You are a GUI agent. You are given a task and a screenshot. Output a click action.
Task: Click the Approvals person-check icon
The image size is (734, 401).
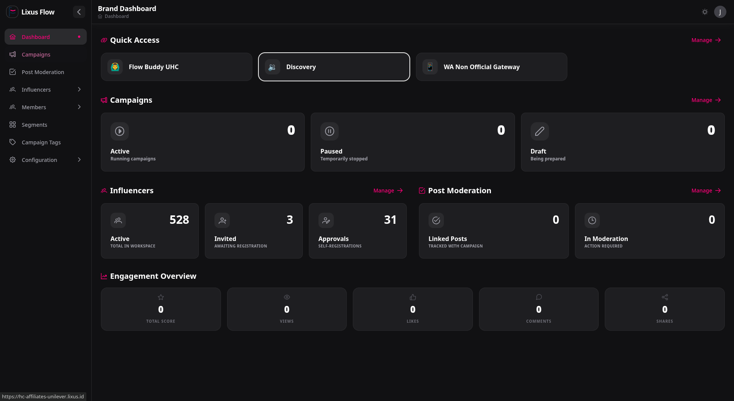(326, 220)
